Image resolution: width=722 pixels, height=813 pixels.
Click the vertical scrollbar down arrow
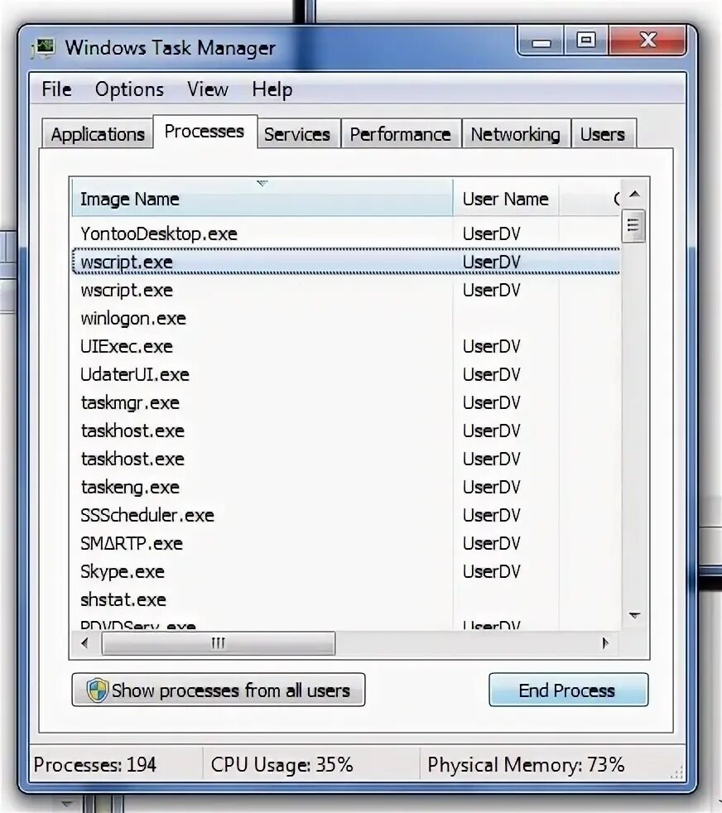(x=635, y=616)
